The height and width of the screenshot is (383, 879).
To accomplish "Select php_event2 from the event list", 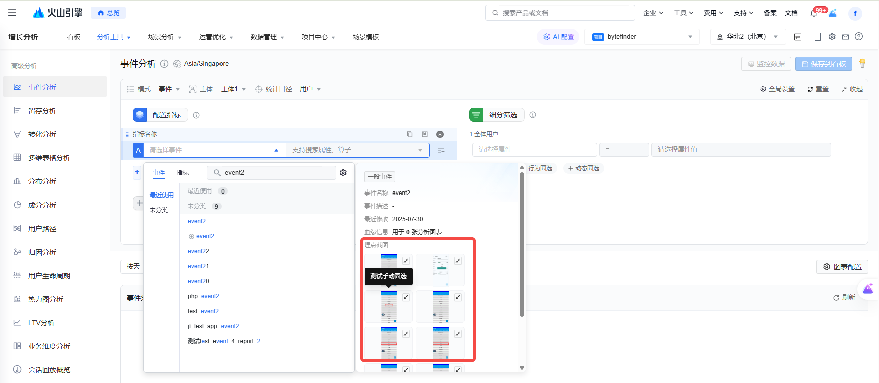I will pos(203,296).
